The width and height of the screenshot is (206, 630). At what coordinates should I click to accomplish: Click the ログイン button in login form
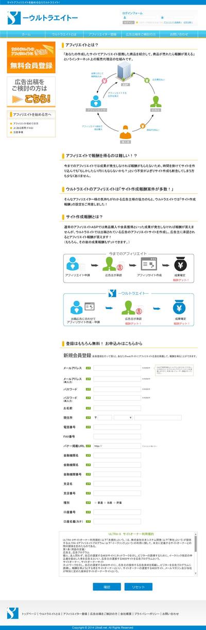tap(129, 23)
